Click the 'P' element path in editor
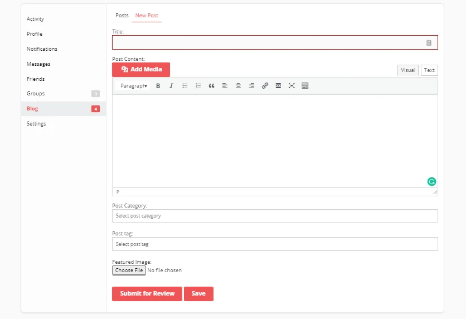The image size is (466, 319). pyautogui.click(x=118, y=192)
